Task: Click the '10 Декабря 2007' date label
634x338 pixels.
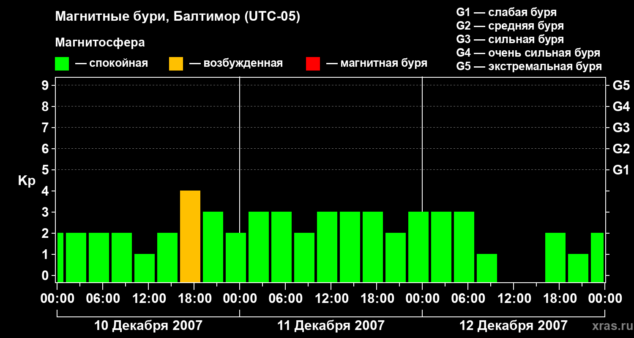Action: coord(148,326)
